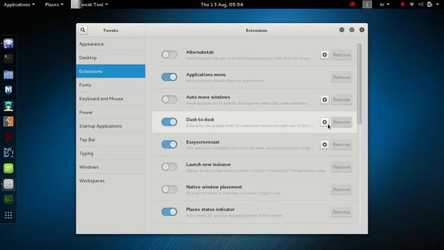Open the system monitor icon in dock

pos(8,200)
